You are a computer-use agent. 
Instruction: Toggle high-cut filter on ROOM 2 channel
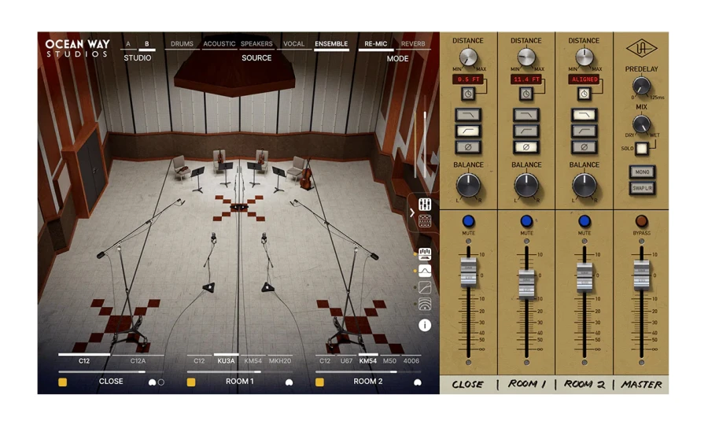584,115
